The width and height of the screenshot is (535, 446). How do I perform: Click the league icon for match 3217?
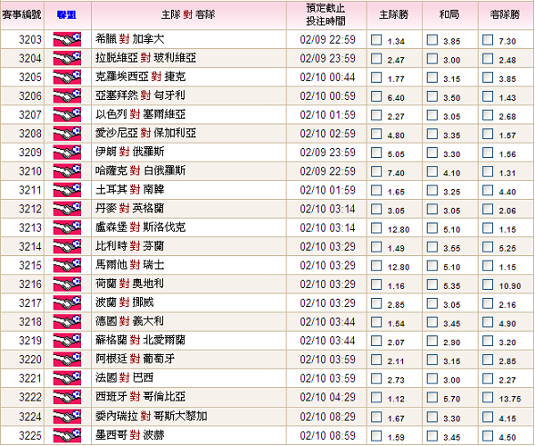tap(67, 302)
